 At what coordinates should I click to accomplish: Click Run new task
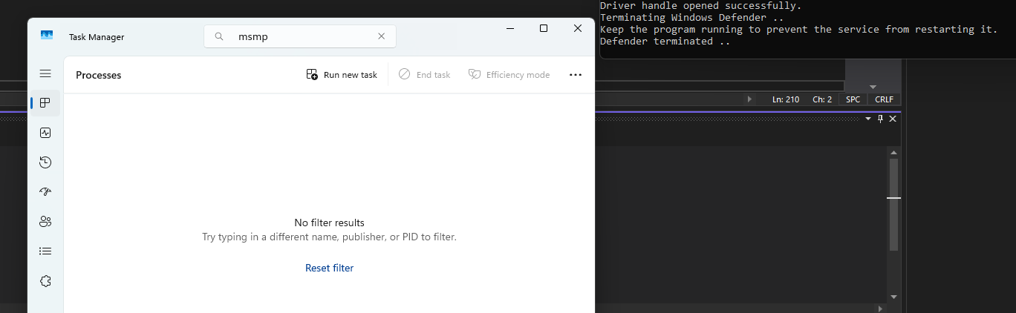(342, 75)
